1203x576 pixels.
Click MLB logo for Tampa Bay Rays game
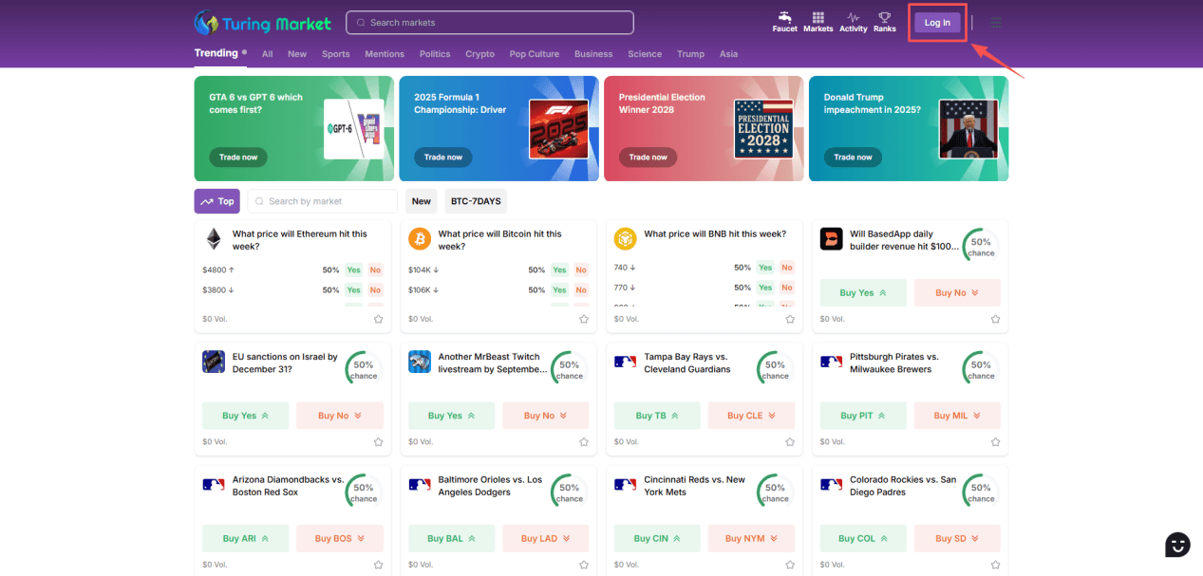click(x=625, y=362)
